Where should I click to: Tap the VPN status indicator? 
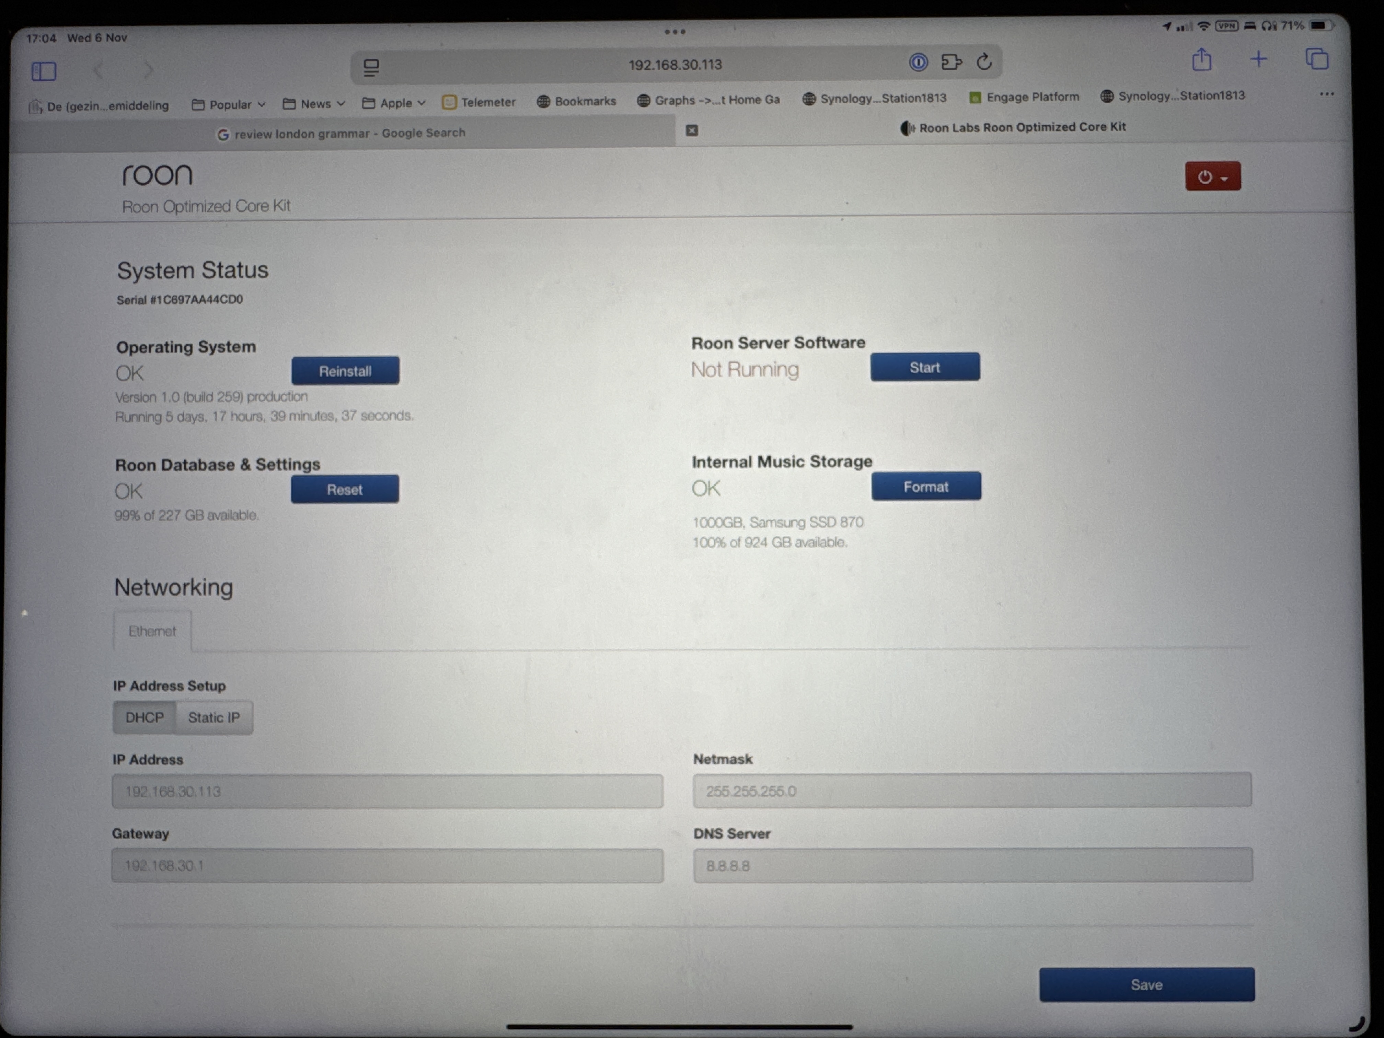click(x=1226, y=26)
